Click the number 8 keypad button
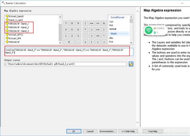Viewport: 190px width, 136px height. [x=72, y=23]
